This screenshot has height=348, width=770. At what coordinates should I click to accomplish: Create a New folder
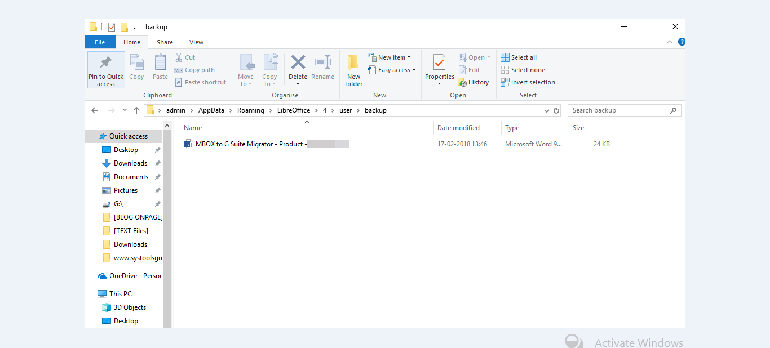pos(353,70)
